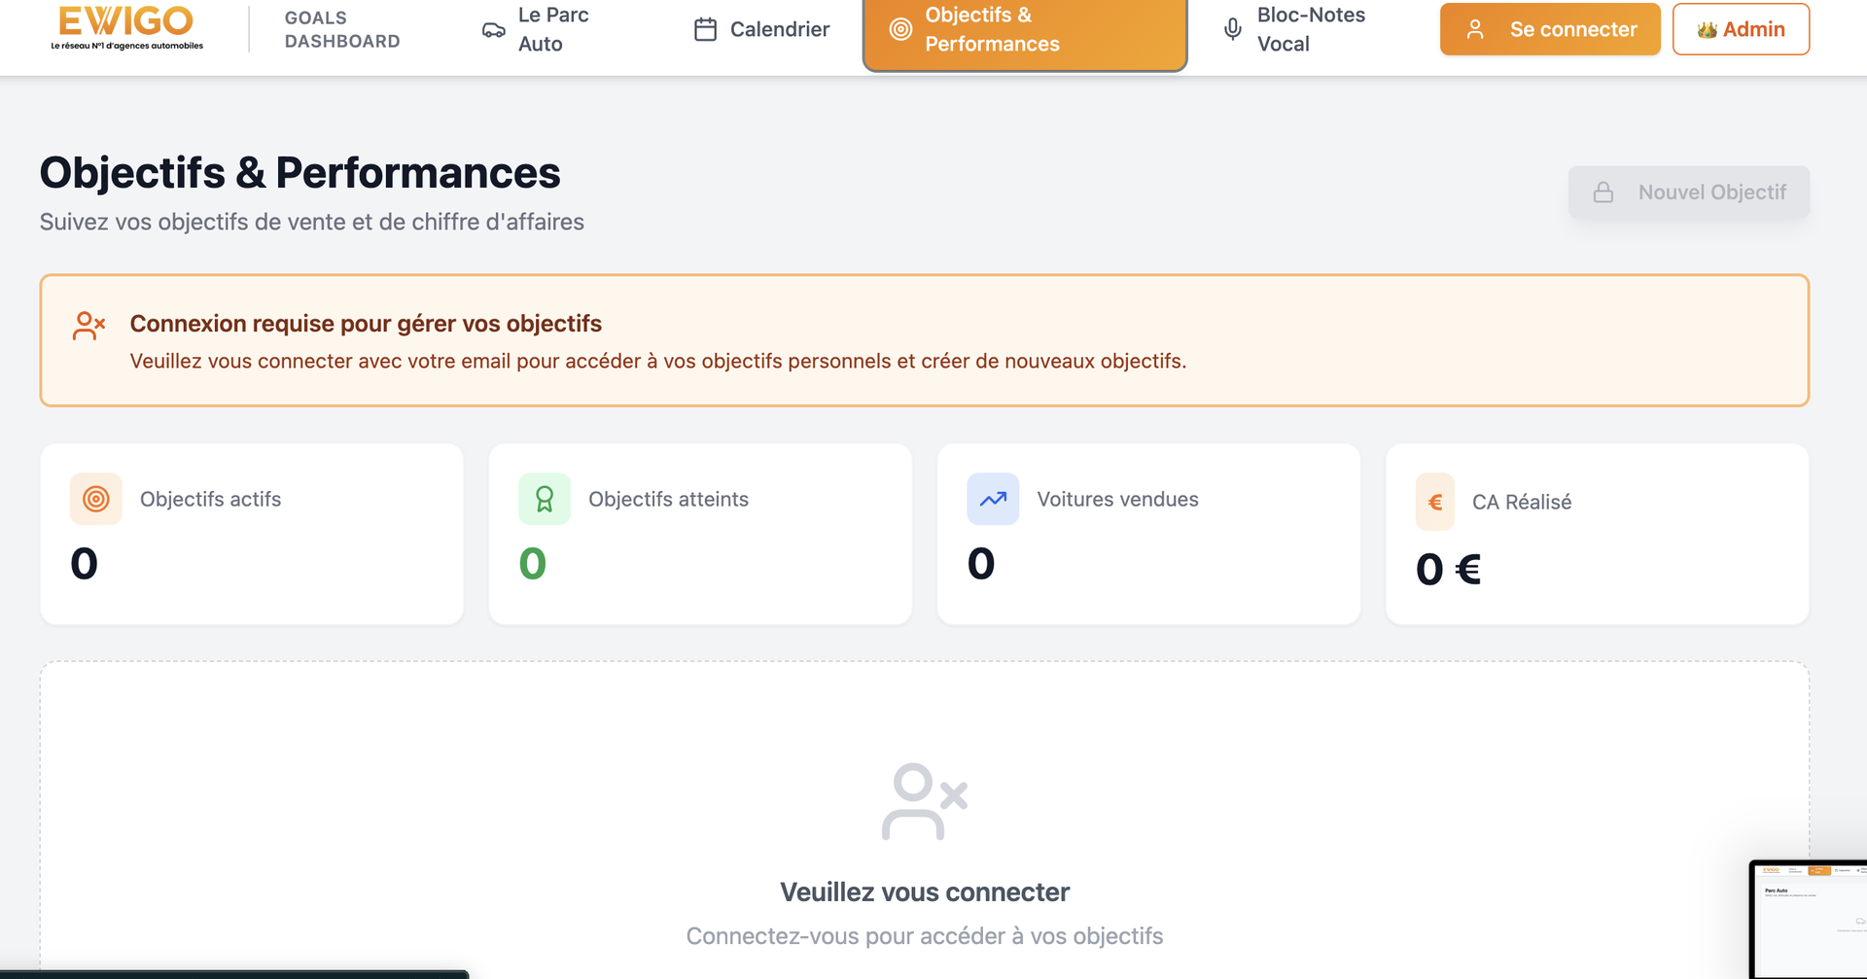Screen dimensions: 1867x979
Task: Click the Veuillez vous connecter heading
Action: (x=925, y=892)
